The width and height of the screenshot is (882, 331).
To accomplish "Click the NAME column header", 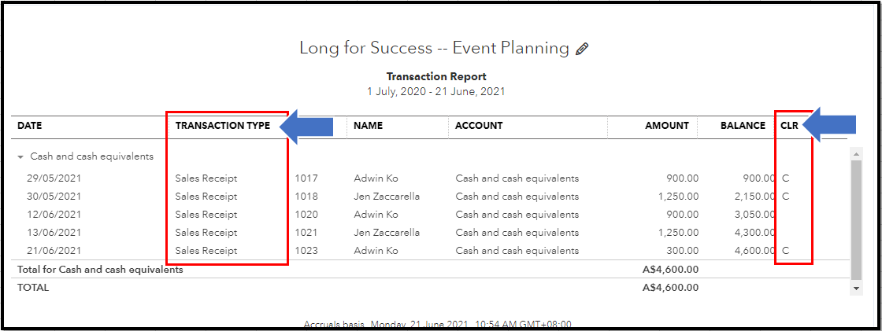I will [368, 126].
